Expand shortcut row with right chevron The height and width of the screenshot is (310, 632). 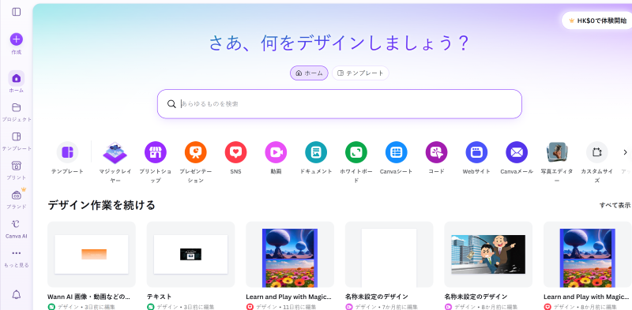(x=625, y=152)
